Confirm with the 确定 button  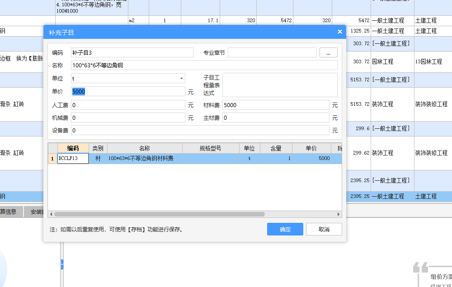tap(285, 229)
